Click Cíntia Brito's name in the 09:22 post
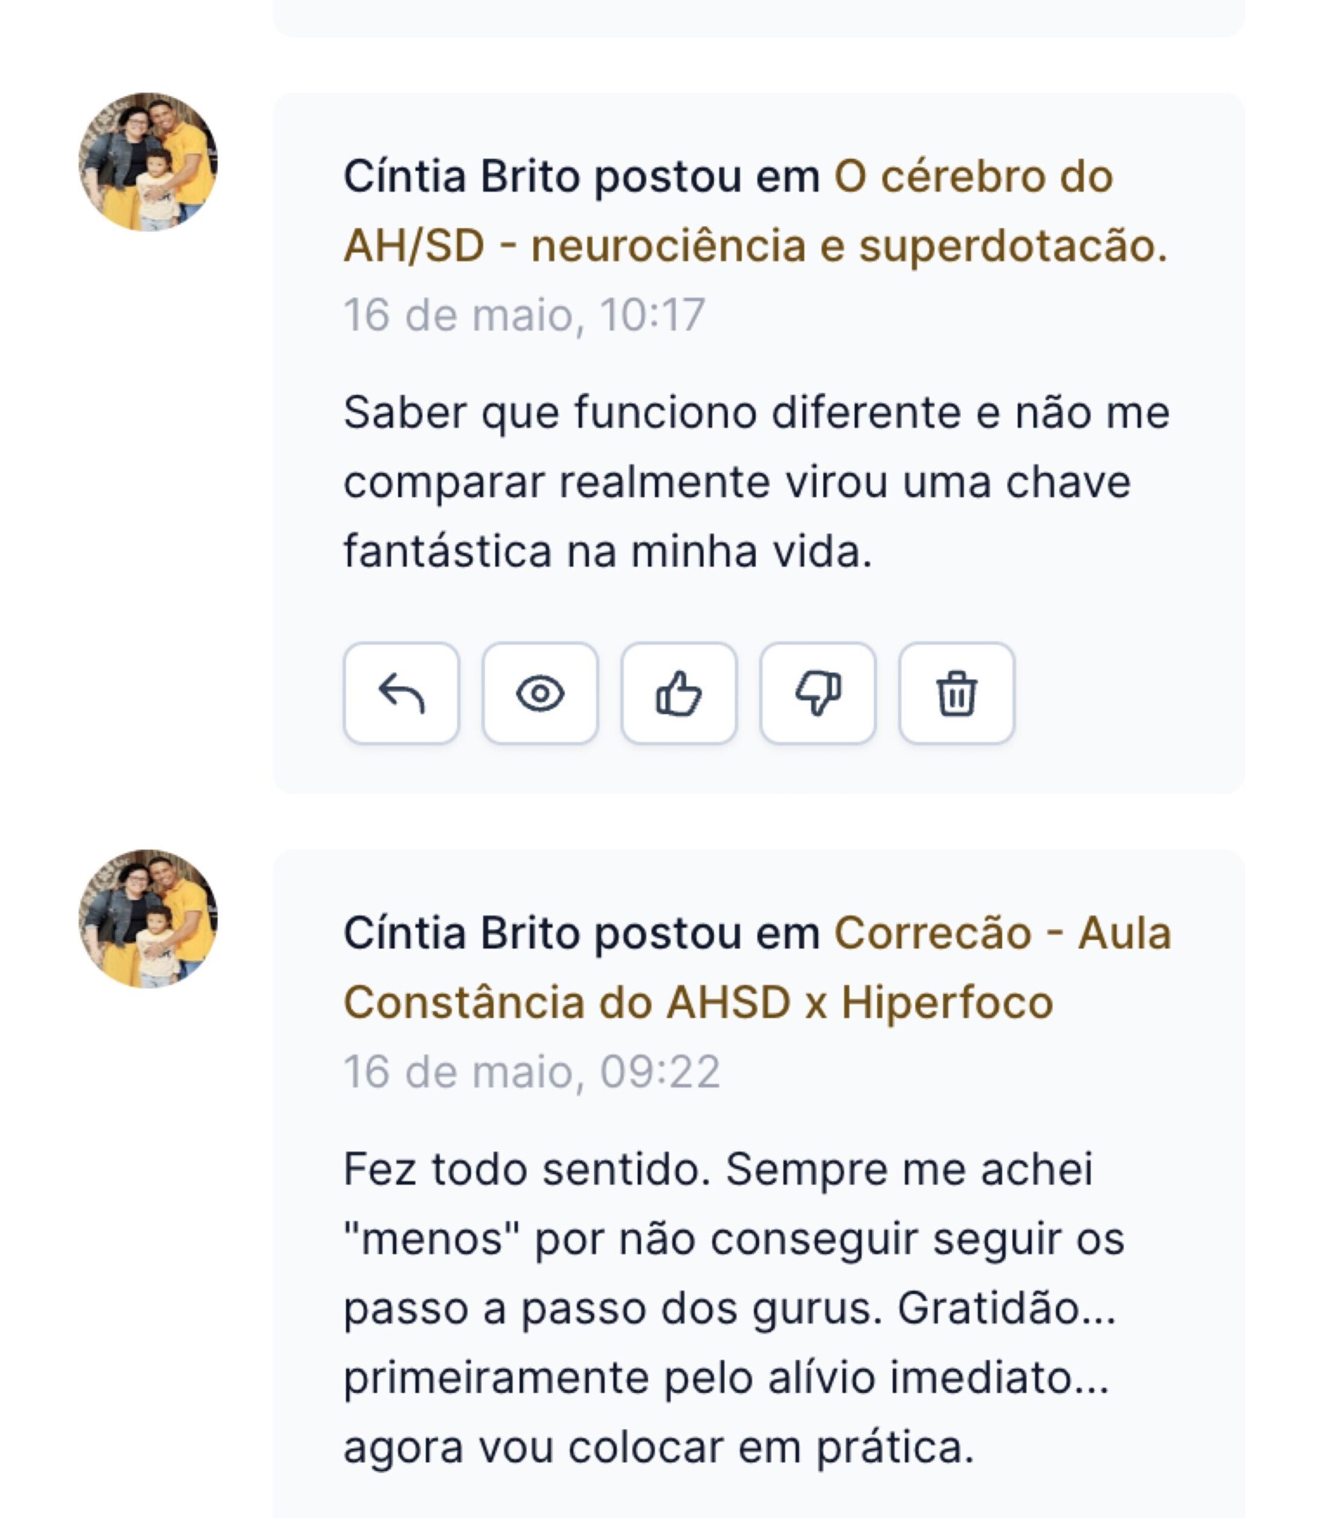The height and width of the screenshot is (1518, 1327). pyautogui.click(x=461, y=933)
